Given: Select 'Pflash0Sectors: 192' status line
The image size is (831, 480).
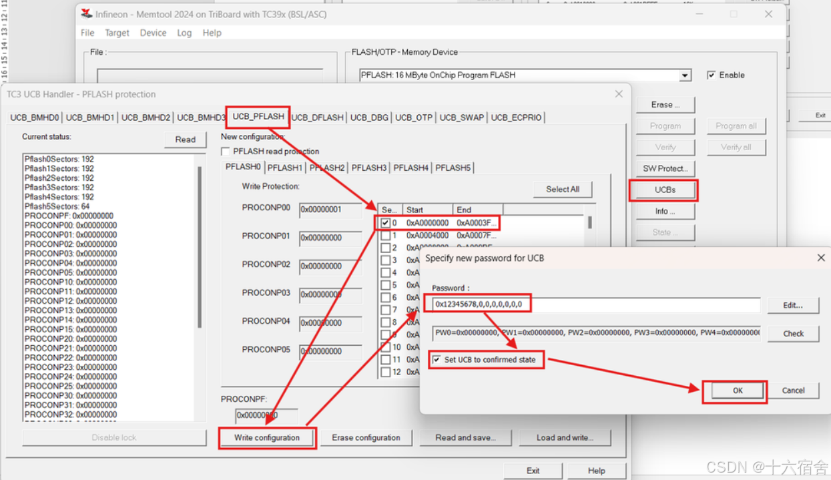Looking at the screenshot, I should 59,160.
